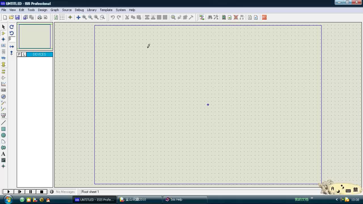
Task: Open the Library menu
Action: (x=92, y=10)
